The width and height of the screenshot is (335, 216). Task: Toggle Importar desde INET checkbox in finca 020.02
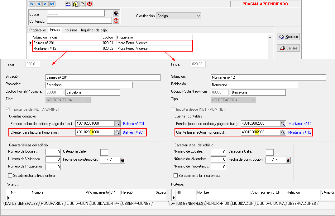173,109
